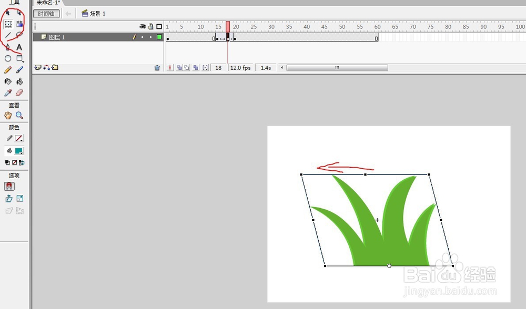Click the Rotate and Skew option

(9, 199)
